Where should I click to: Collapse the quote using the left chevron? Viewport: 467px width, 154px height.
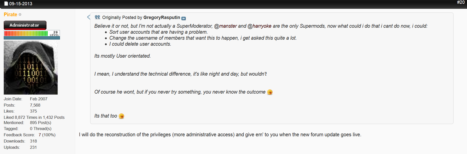pyautogui.click(x=88, y=17)
